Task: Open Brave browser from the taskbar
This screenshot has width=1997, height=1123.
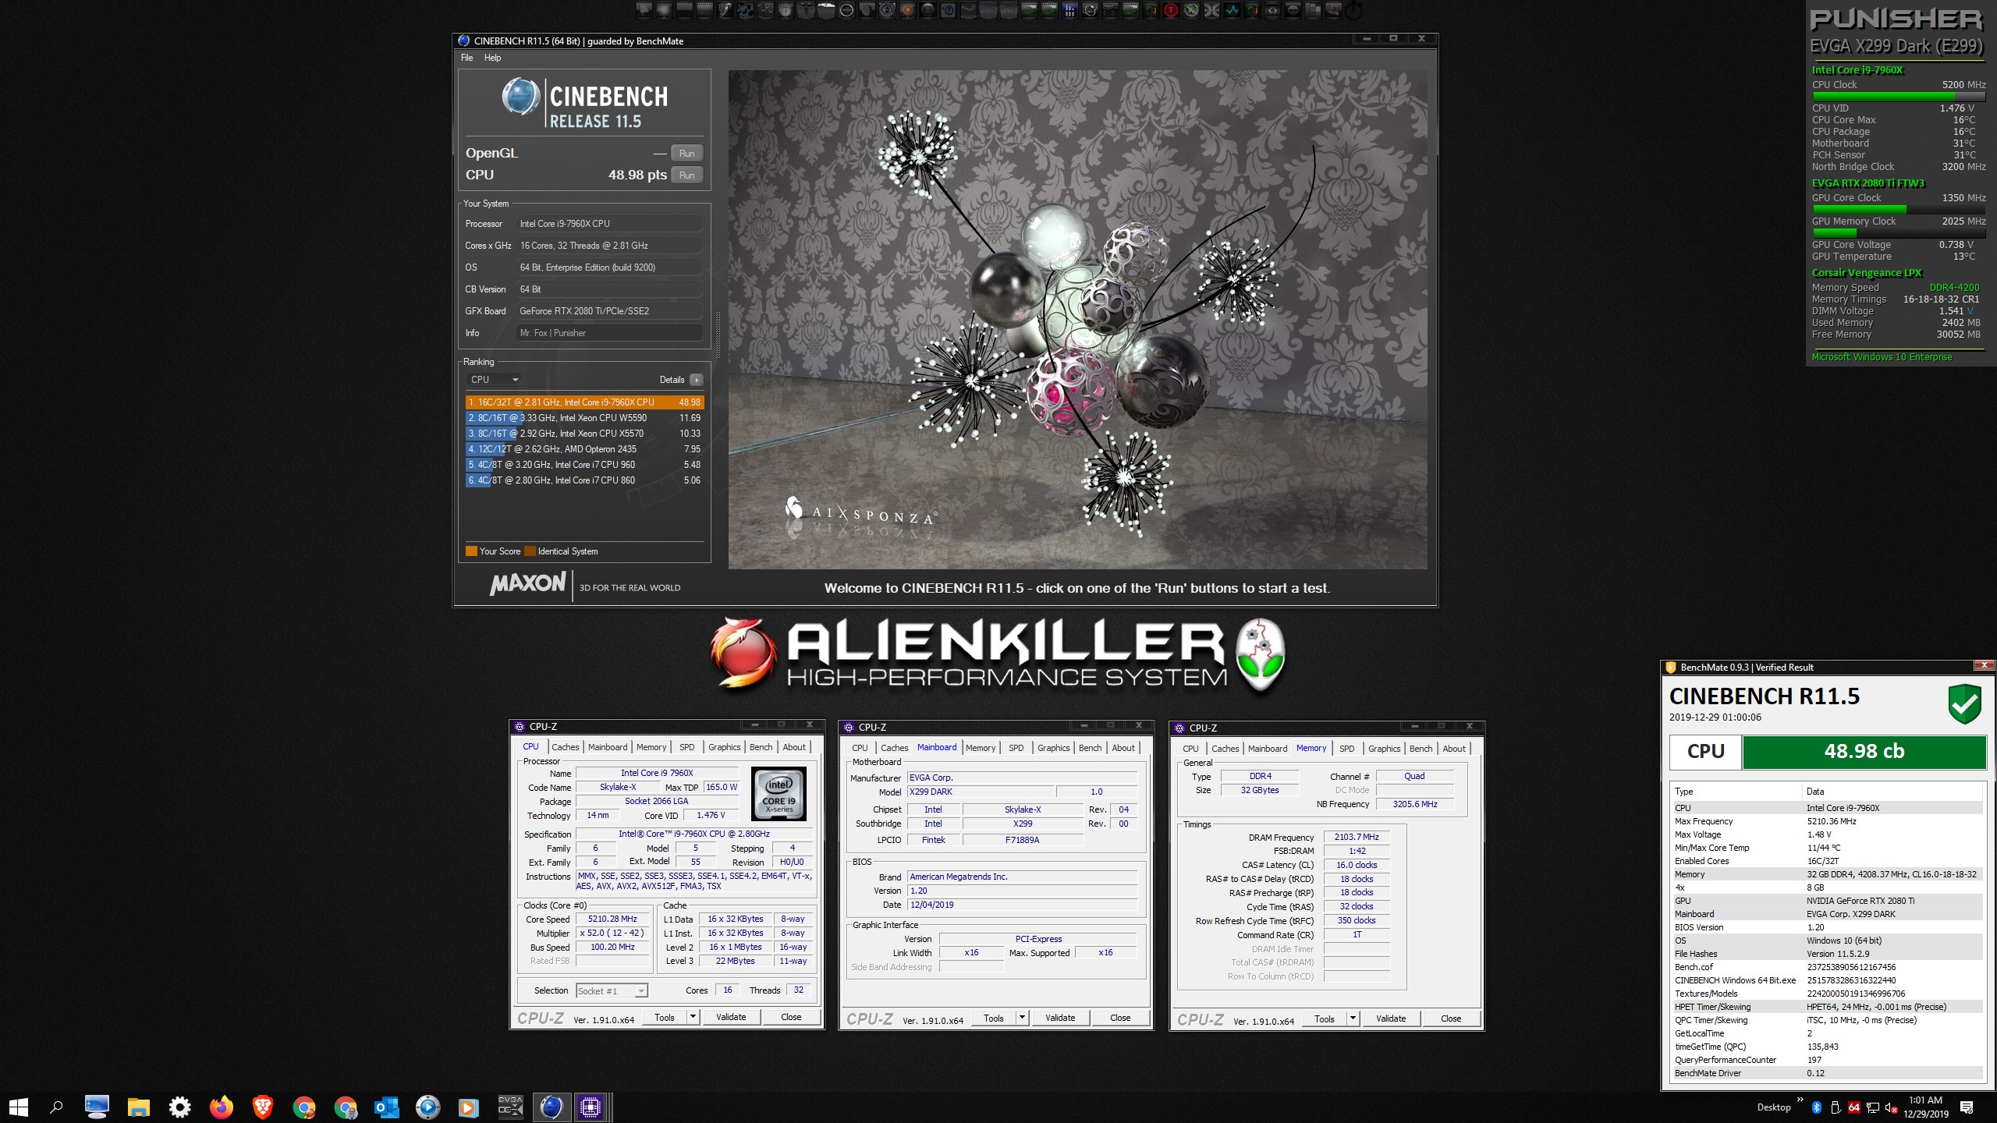Action: pos(263,1107)
